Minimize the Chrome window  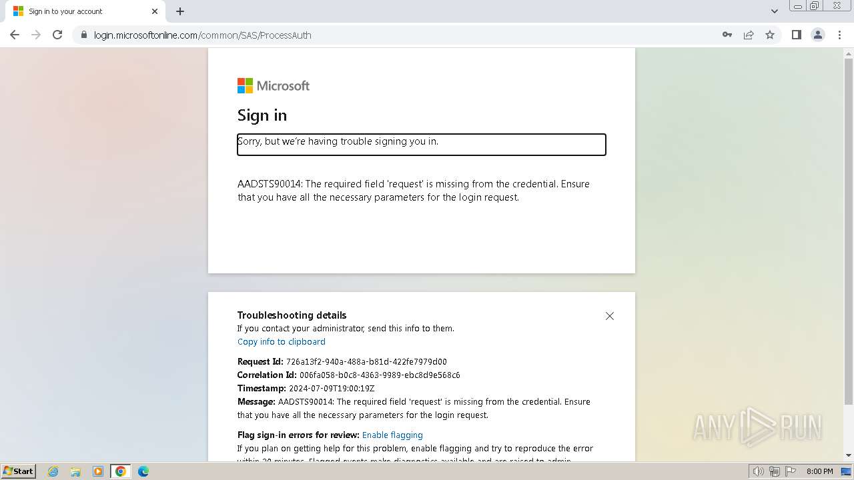pos(797,6)
